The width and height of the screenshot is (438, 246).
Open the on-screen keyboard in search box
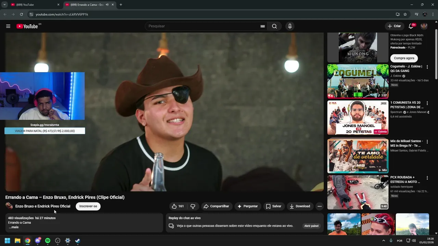pyautogui.click(x=262, y=26)
